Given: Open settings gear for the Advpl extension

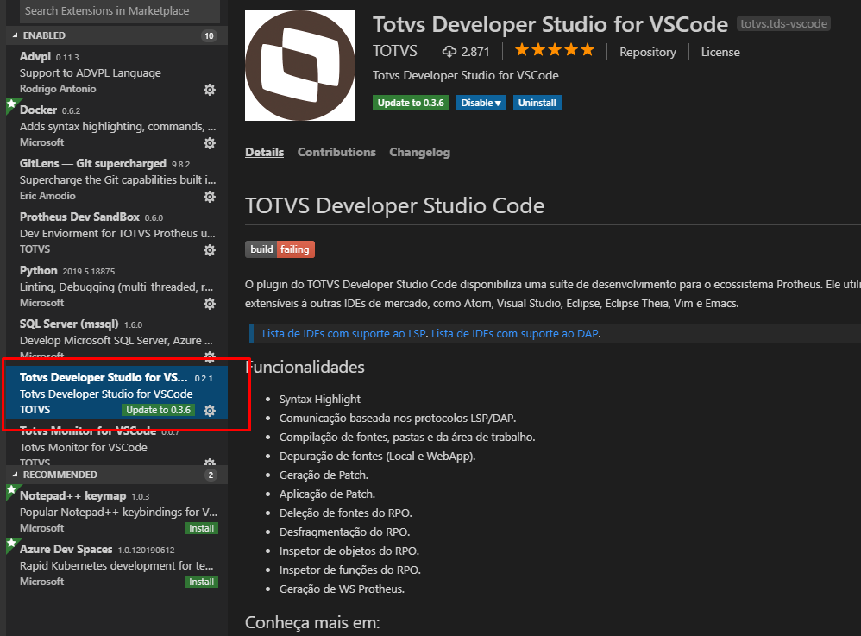Looking at the screenshot, I should point(210,90).
